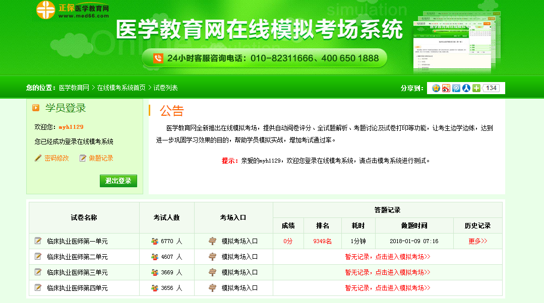Click the pencil icon beside 密码修改
544x303 pixels.
38,158
